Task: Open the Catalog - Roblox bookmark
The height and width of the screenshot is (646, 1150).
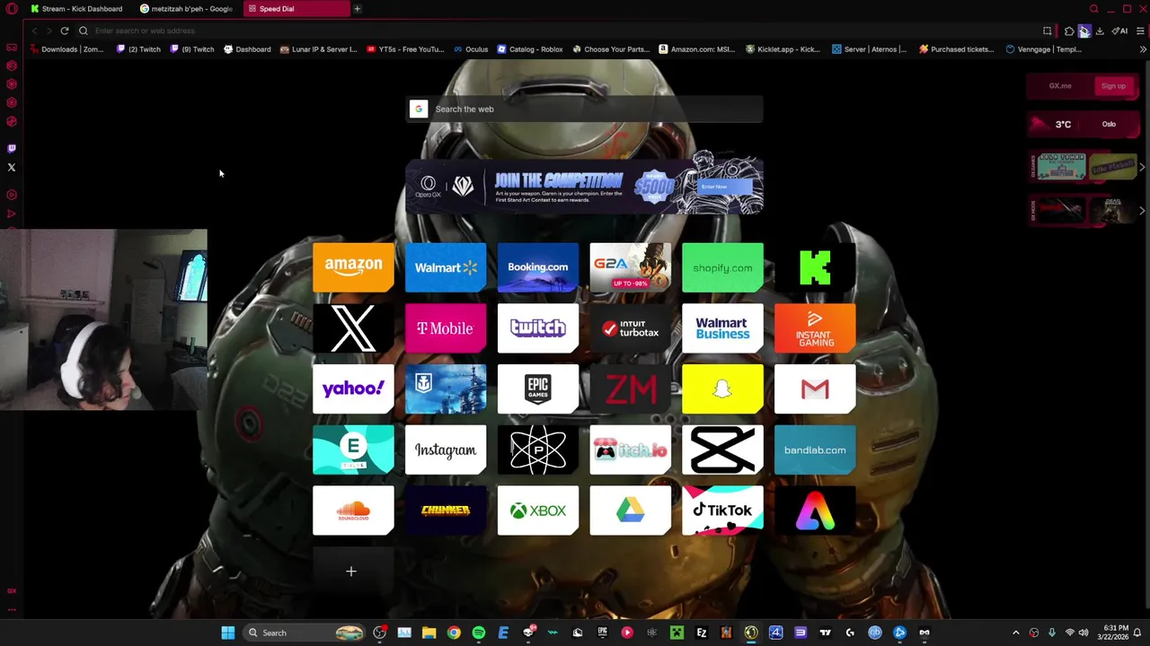Action: point(530,49)
